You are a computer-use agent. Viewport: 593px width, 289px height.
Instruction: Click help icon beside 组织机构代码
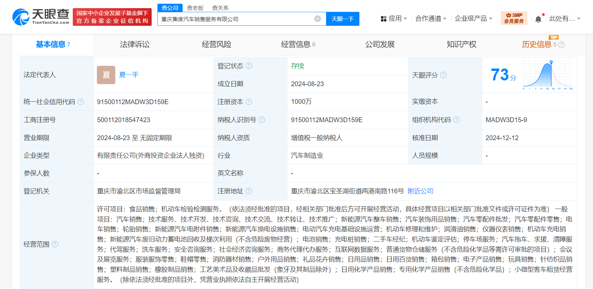(x=456, y=120)
